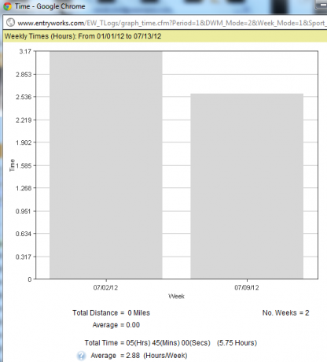The image size is (327, 362).
Task: Click the 07/02/12 week bar
Action: point(106,164)
